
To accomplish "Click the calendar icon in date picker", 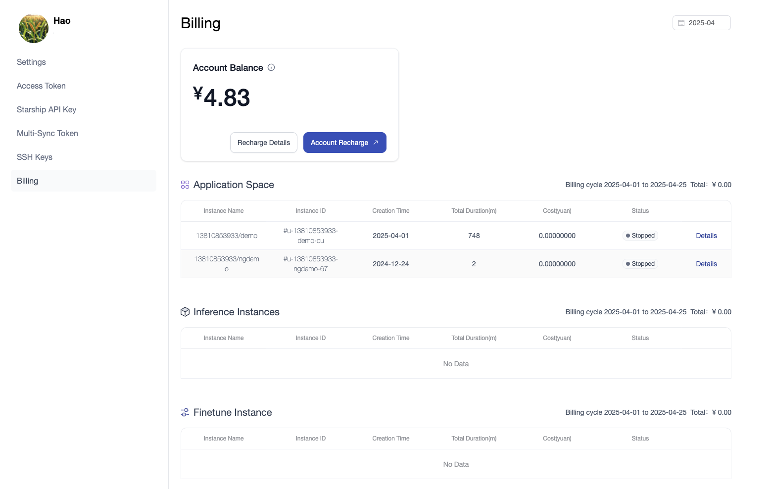I will point(681,23).
